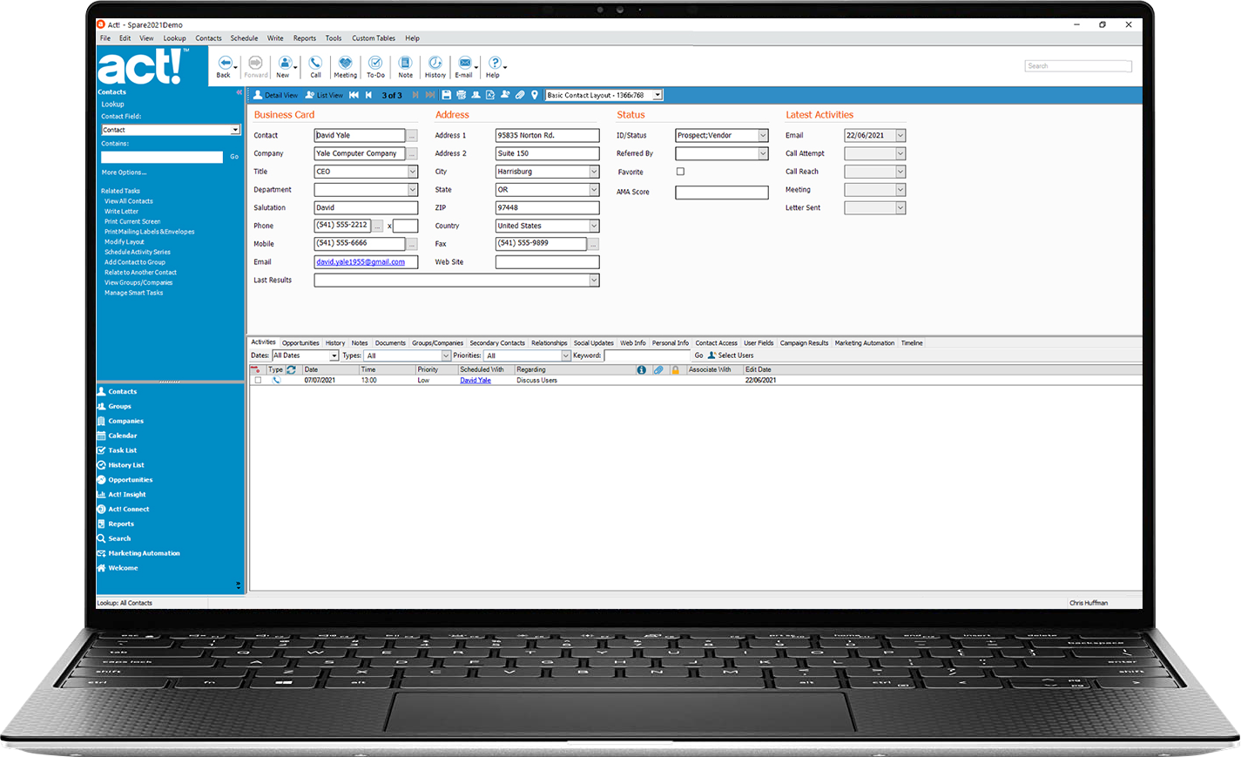Open the Schedule menu
The height and width of the screenshot is (757, 1241).
click(x=244, y=38)
